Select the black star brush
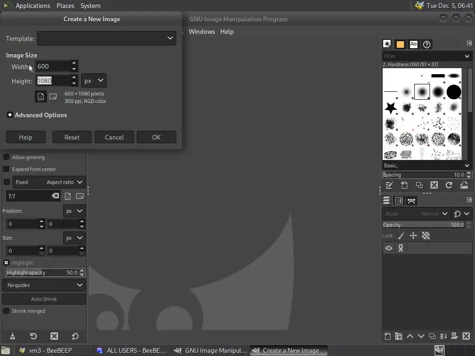 coord(391,108)
